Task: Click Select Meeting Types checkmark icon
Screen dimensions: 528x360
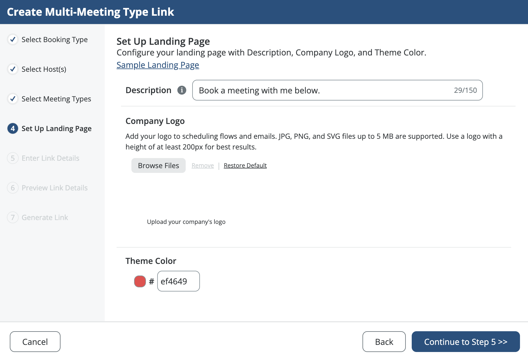Action: 13,99
